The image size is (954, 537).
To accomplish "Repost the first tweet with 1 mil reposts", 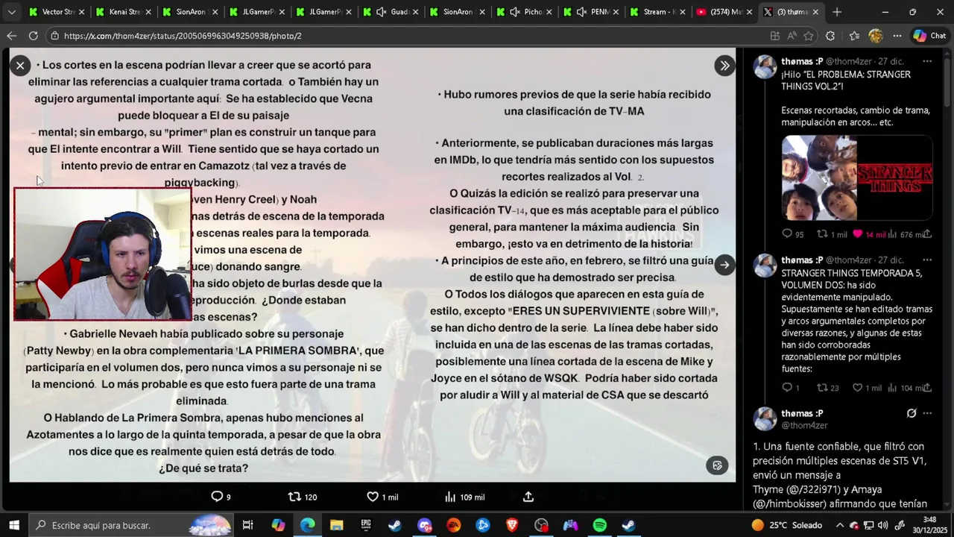I will pos(833,234).
